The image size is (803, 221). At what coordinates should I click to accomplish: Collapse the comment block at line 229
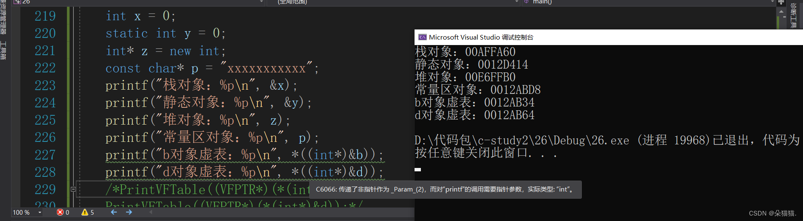click(73, 189)
